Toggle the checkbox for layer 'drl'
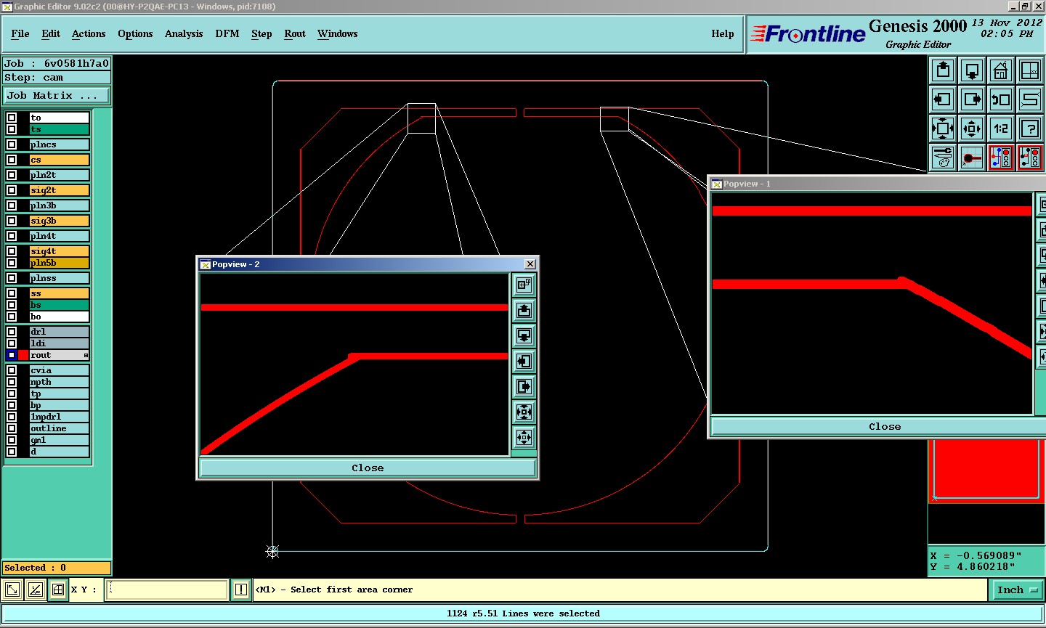The width and height of the screenshot is (1046, 628). (12, 332)
